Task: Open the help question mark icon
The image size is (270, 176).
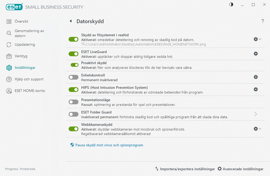Action: tap(263, 21)
